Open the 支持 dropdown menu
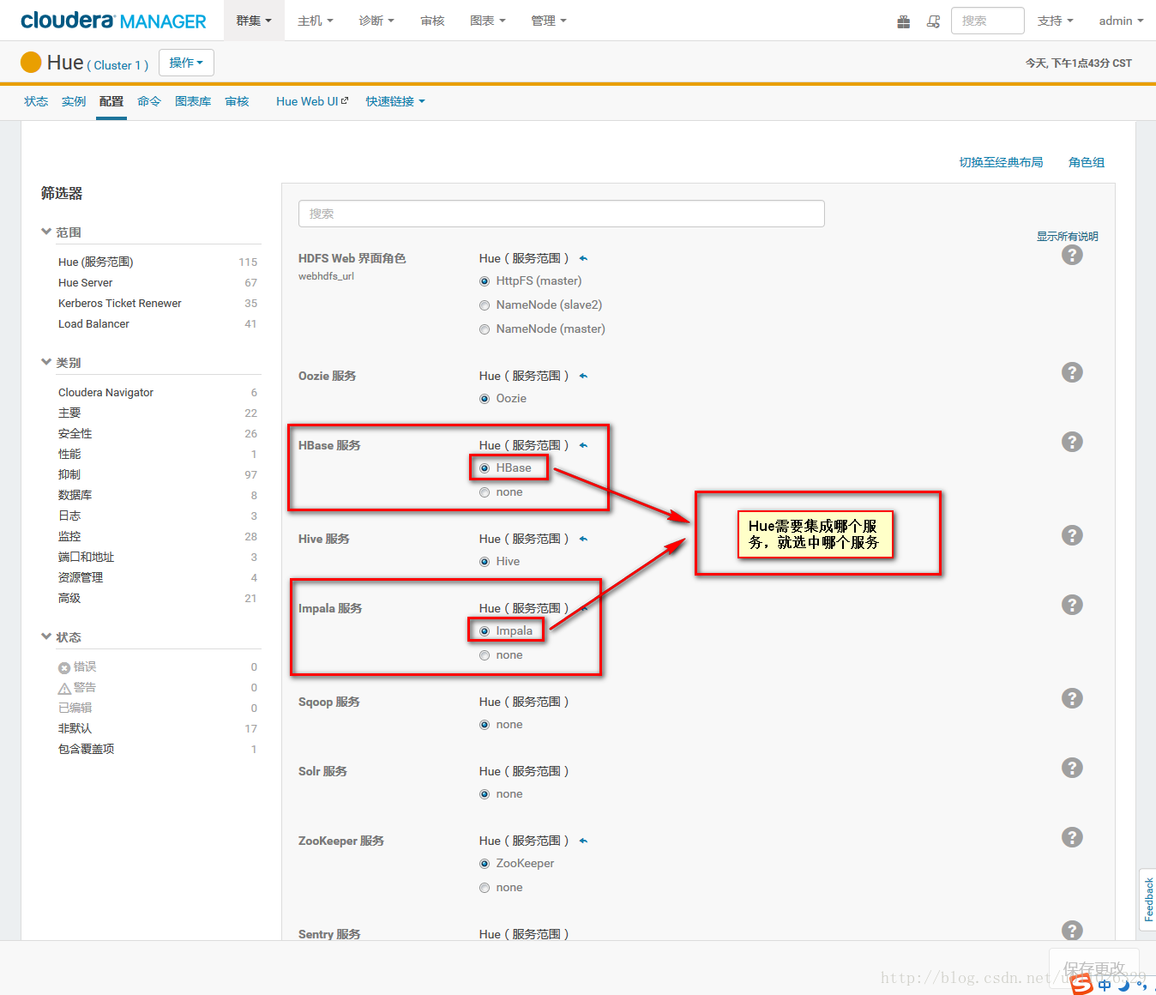 tap(1056, 21)
